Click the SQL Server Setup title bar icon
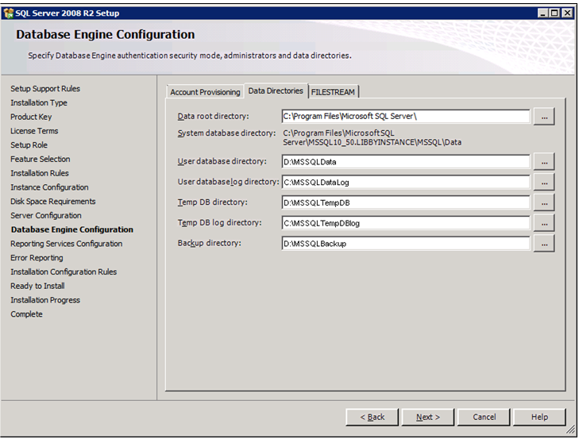 point(9,13)
